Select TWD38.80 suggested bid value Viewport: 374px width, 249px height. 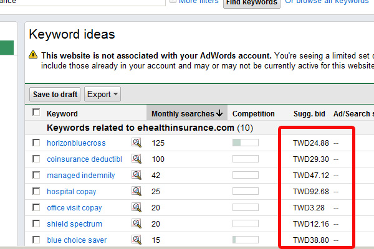pos(311,240)
